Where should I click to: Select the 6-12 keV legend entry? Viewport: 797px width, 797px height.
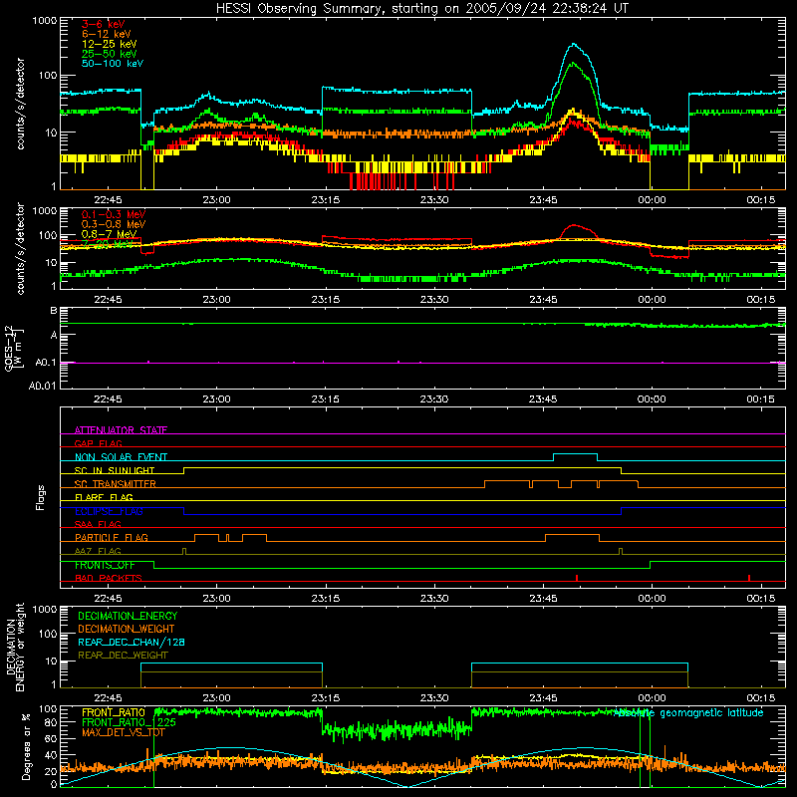coord(107,34)
